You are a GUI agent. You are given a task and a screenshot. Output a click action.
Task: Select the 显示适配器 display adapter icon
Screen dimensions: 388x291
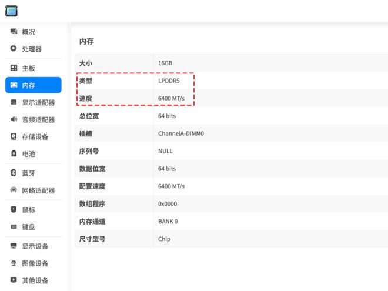[14, 102]
